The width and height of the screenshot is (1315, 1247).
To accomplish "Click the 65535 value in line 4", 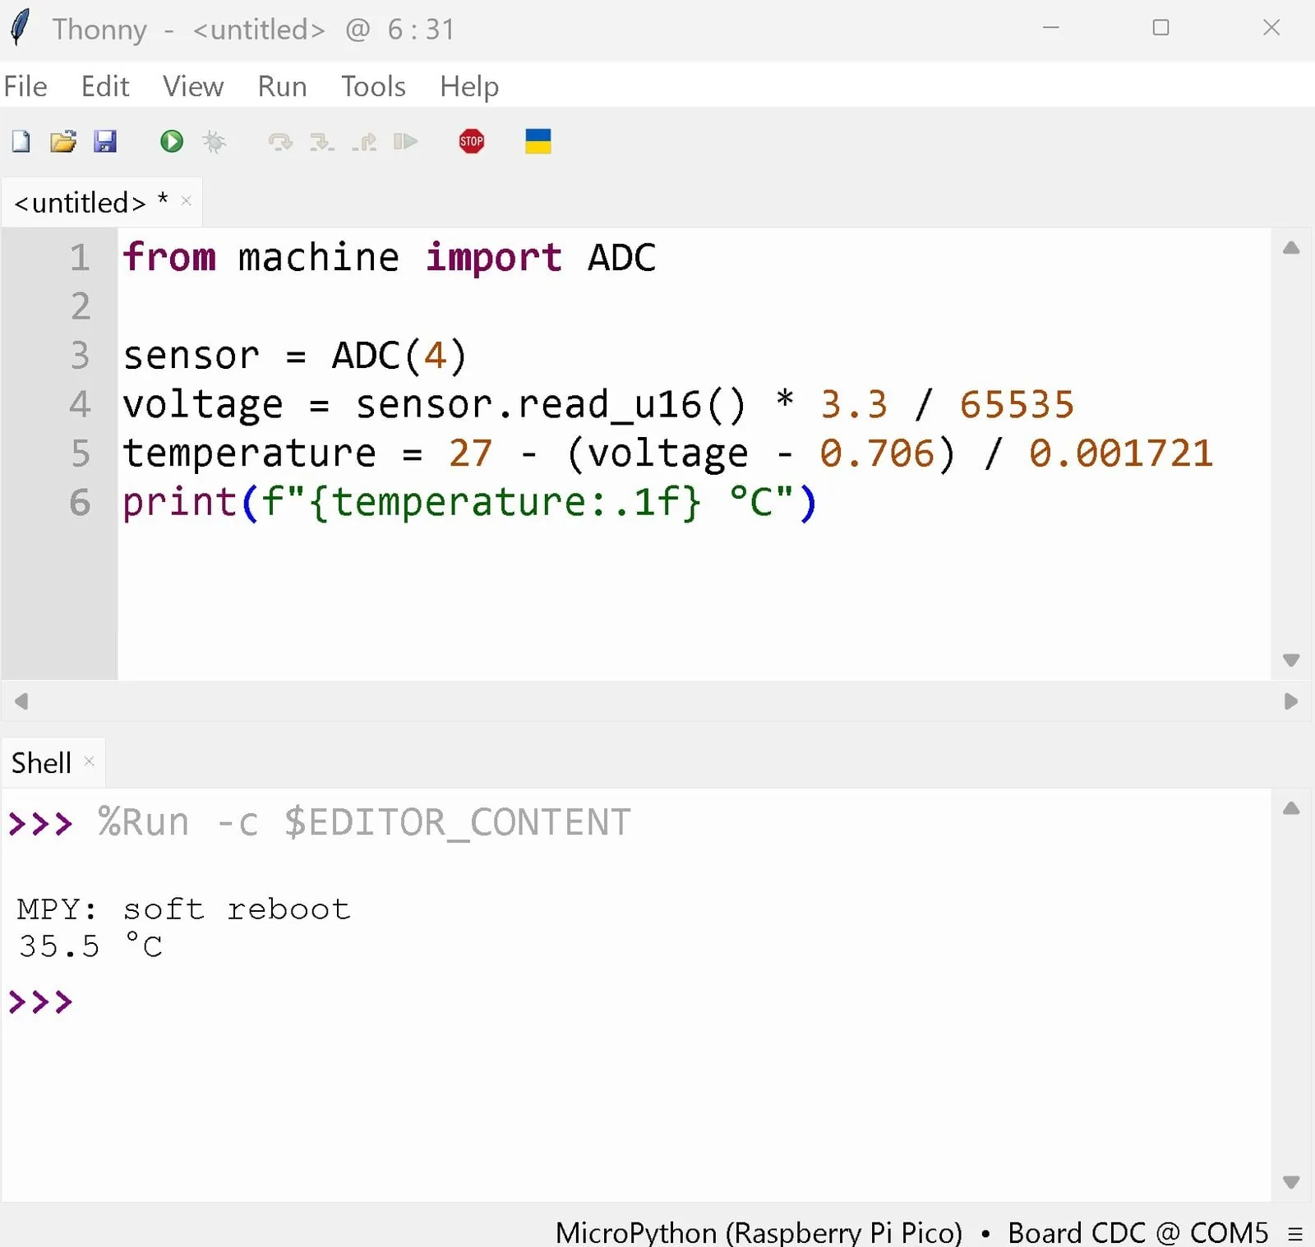I will coord(1017,404).
